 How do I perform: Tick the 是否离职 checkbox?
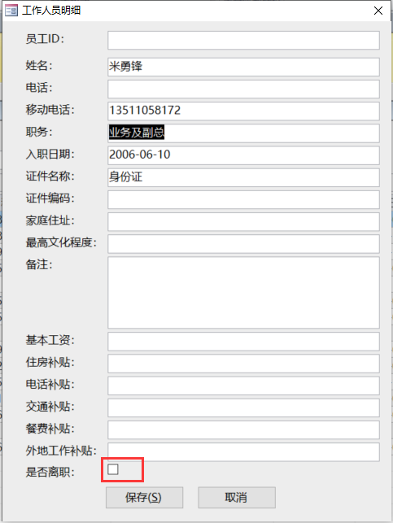tap(113, 469)
